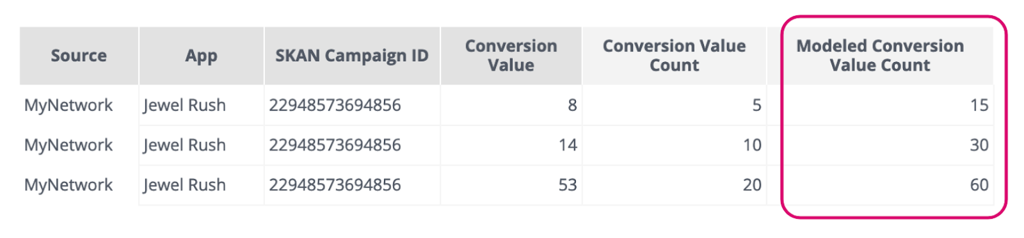Select MyNetwork in the first row
The width and height of the screenshot is (1024, 238).
(68, 105)
